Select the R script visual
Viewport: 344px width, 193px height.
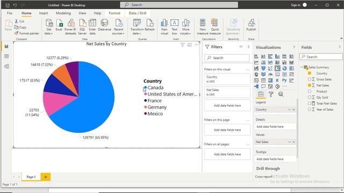click(x=277, y=80)
